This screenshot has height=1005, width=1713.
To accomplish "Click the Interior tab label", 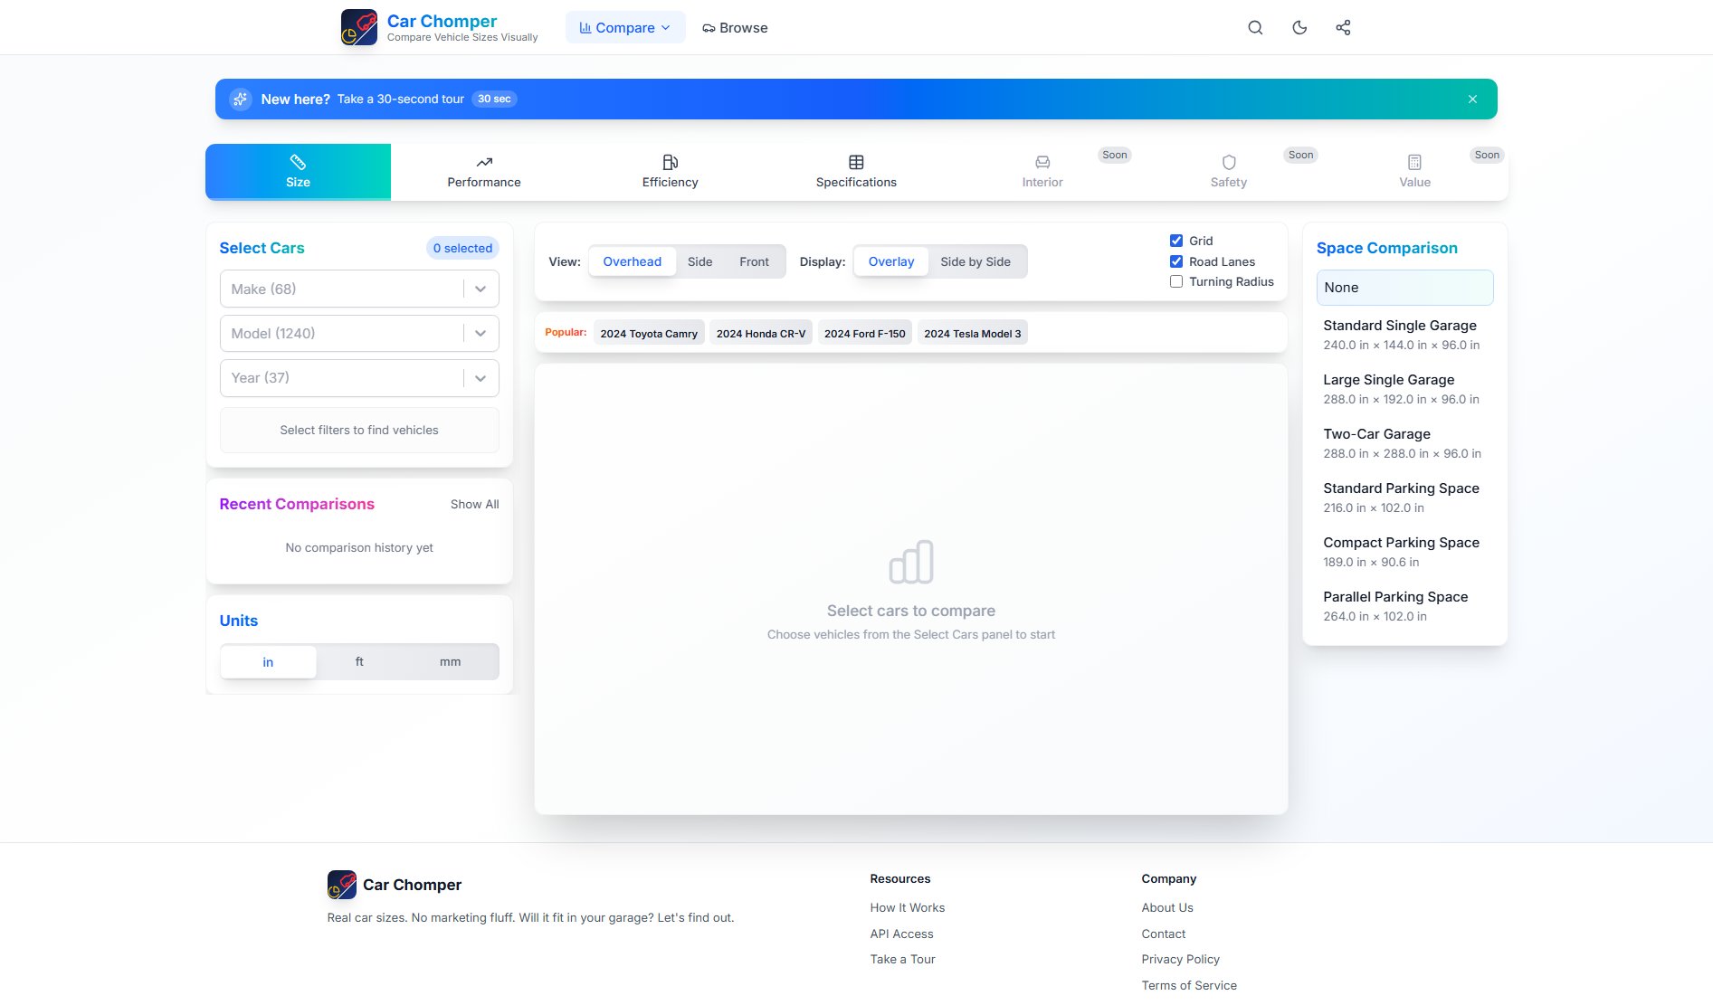I will (1042, 183).
